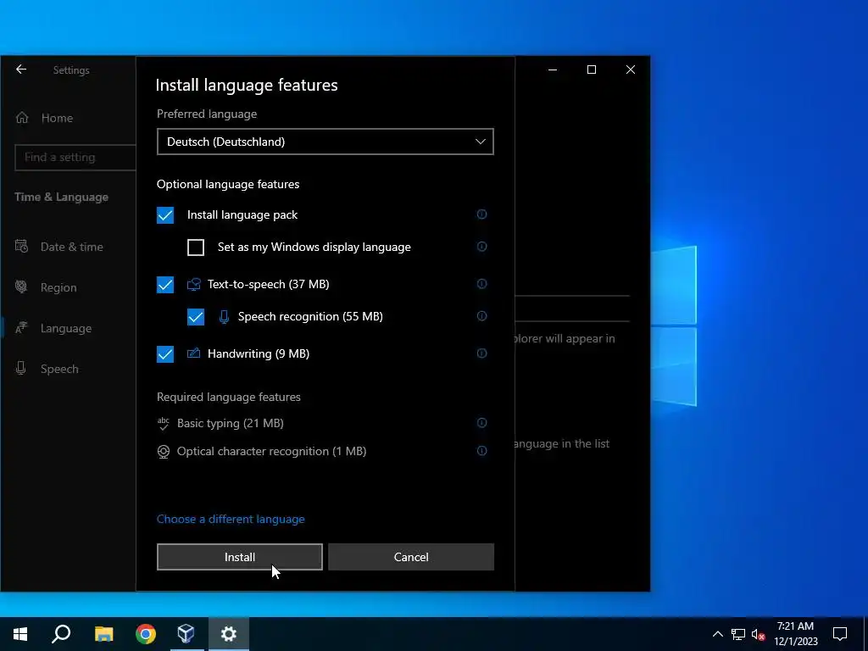Viewport: 868px width, 651px height.
Task: Click the Install button
Action: pyautogui.click(x=240, y=557)
